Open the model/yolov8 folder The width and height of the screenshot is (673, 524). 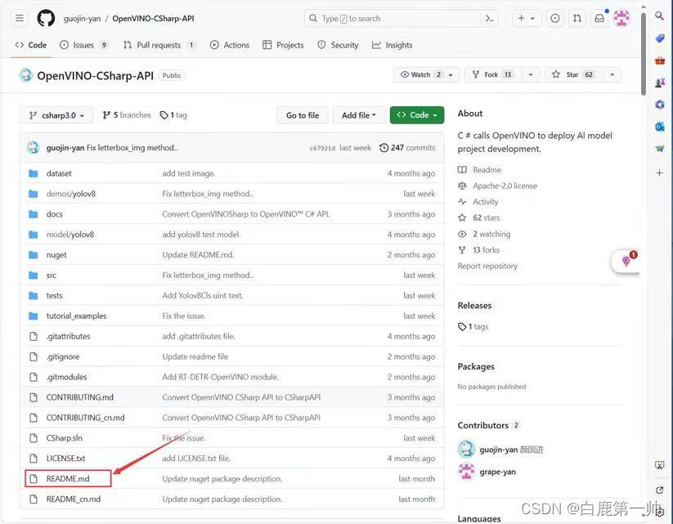click(x=70, y=235)
